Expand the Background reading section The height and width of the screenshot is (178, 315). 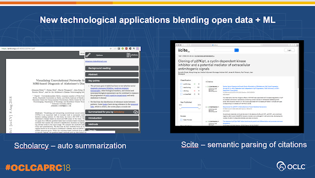(112, 68)
